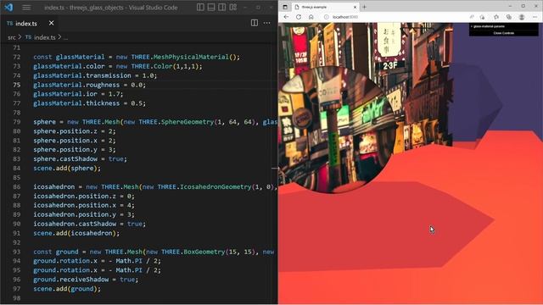This screenshot has height=305, width=543.
Task: Click 'sphere.position.y = 3;' code line
Action: (75, 149)
